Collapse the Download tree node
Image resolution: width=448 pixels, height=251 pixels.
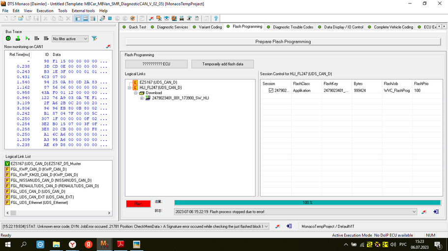[136, 93]
